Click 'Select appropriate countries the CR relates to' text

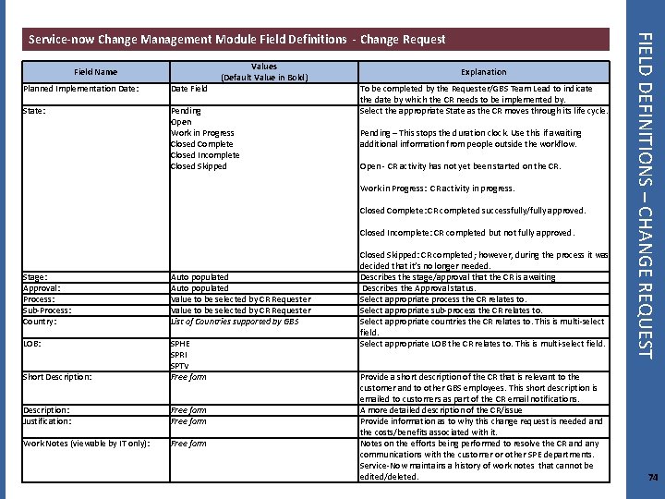pyautogui.click(x=482, y=327)
